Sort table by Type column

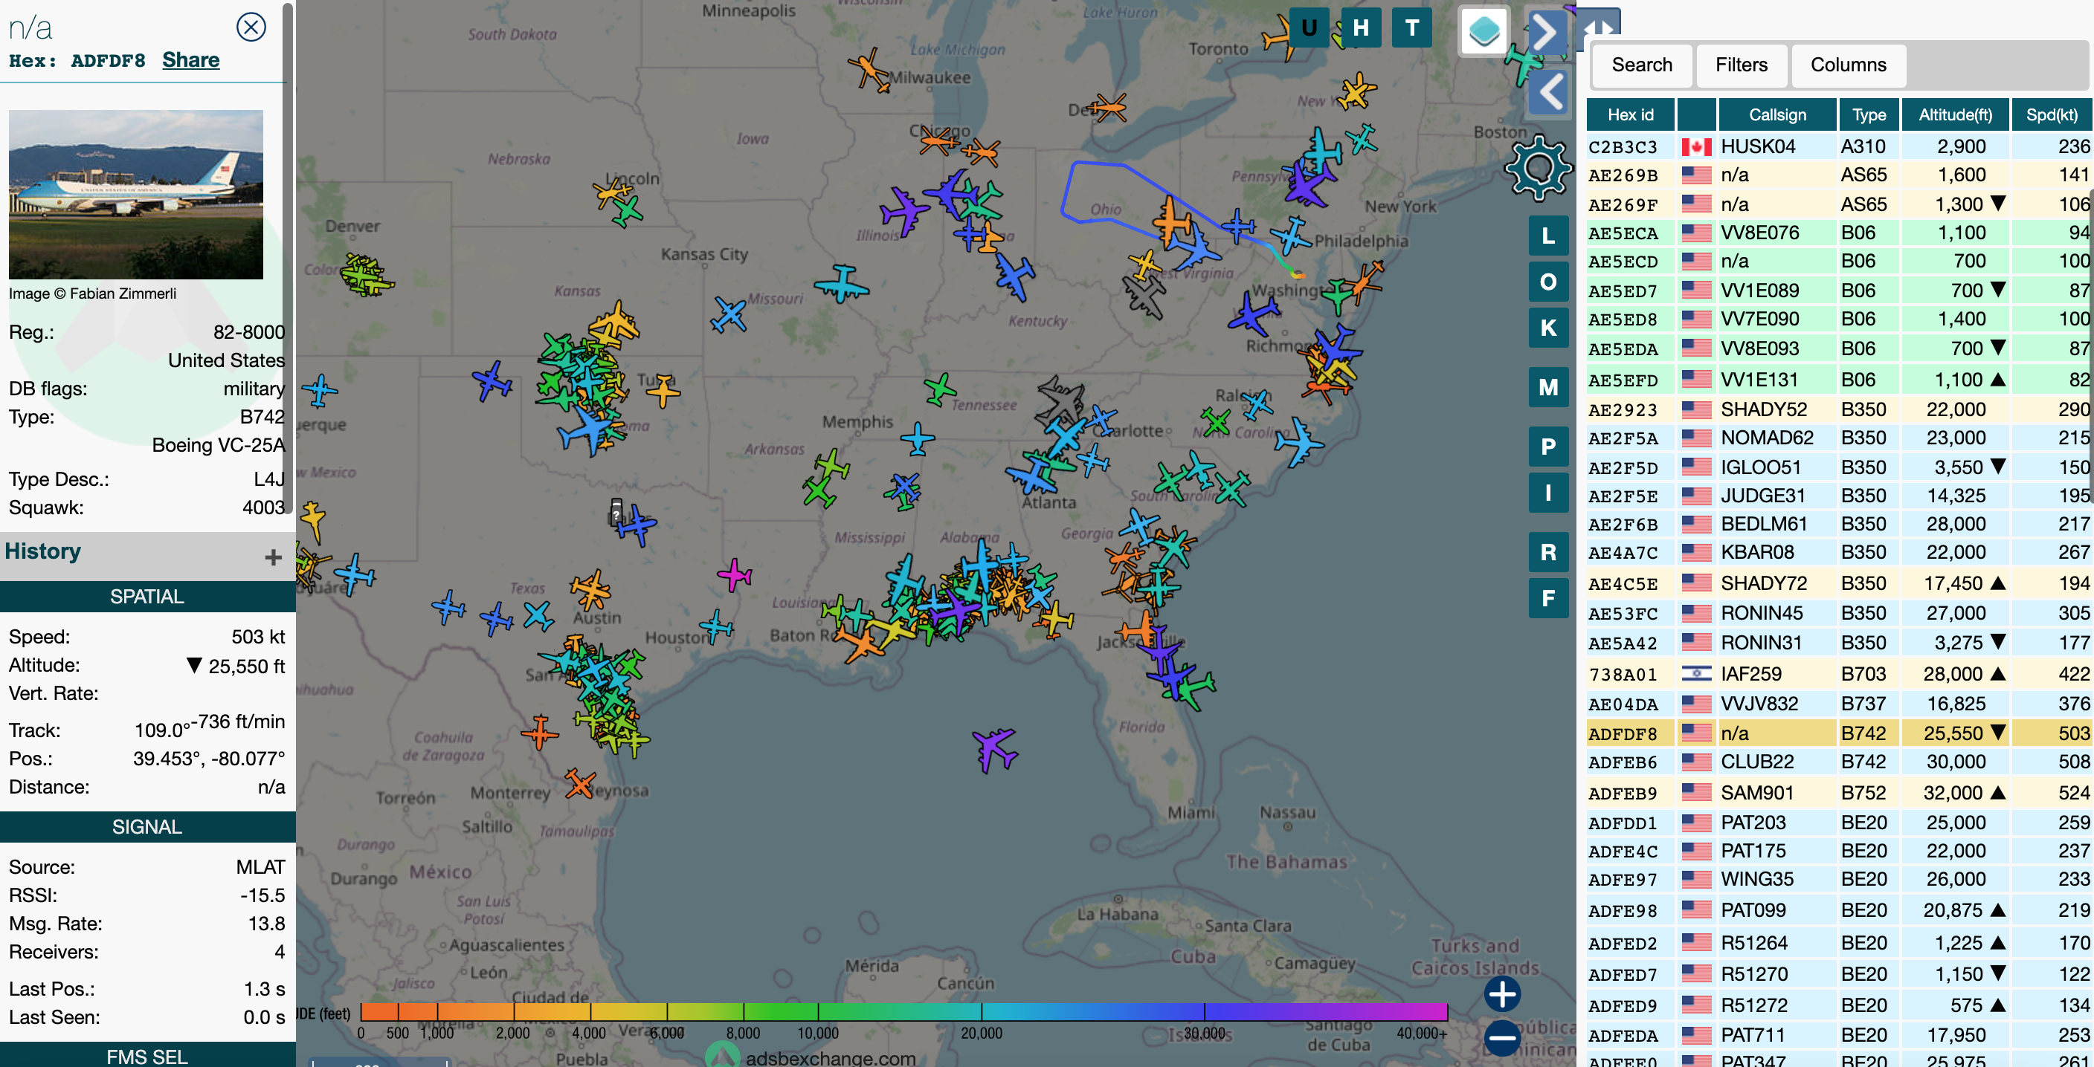(1869, 114)
